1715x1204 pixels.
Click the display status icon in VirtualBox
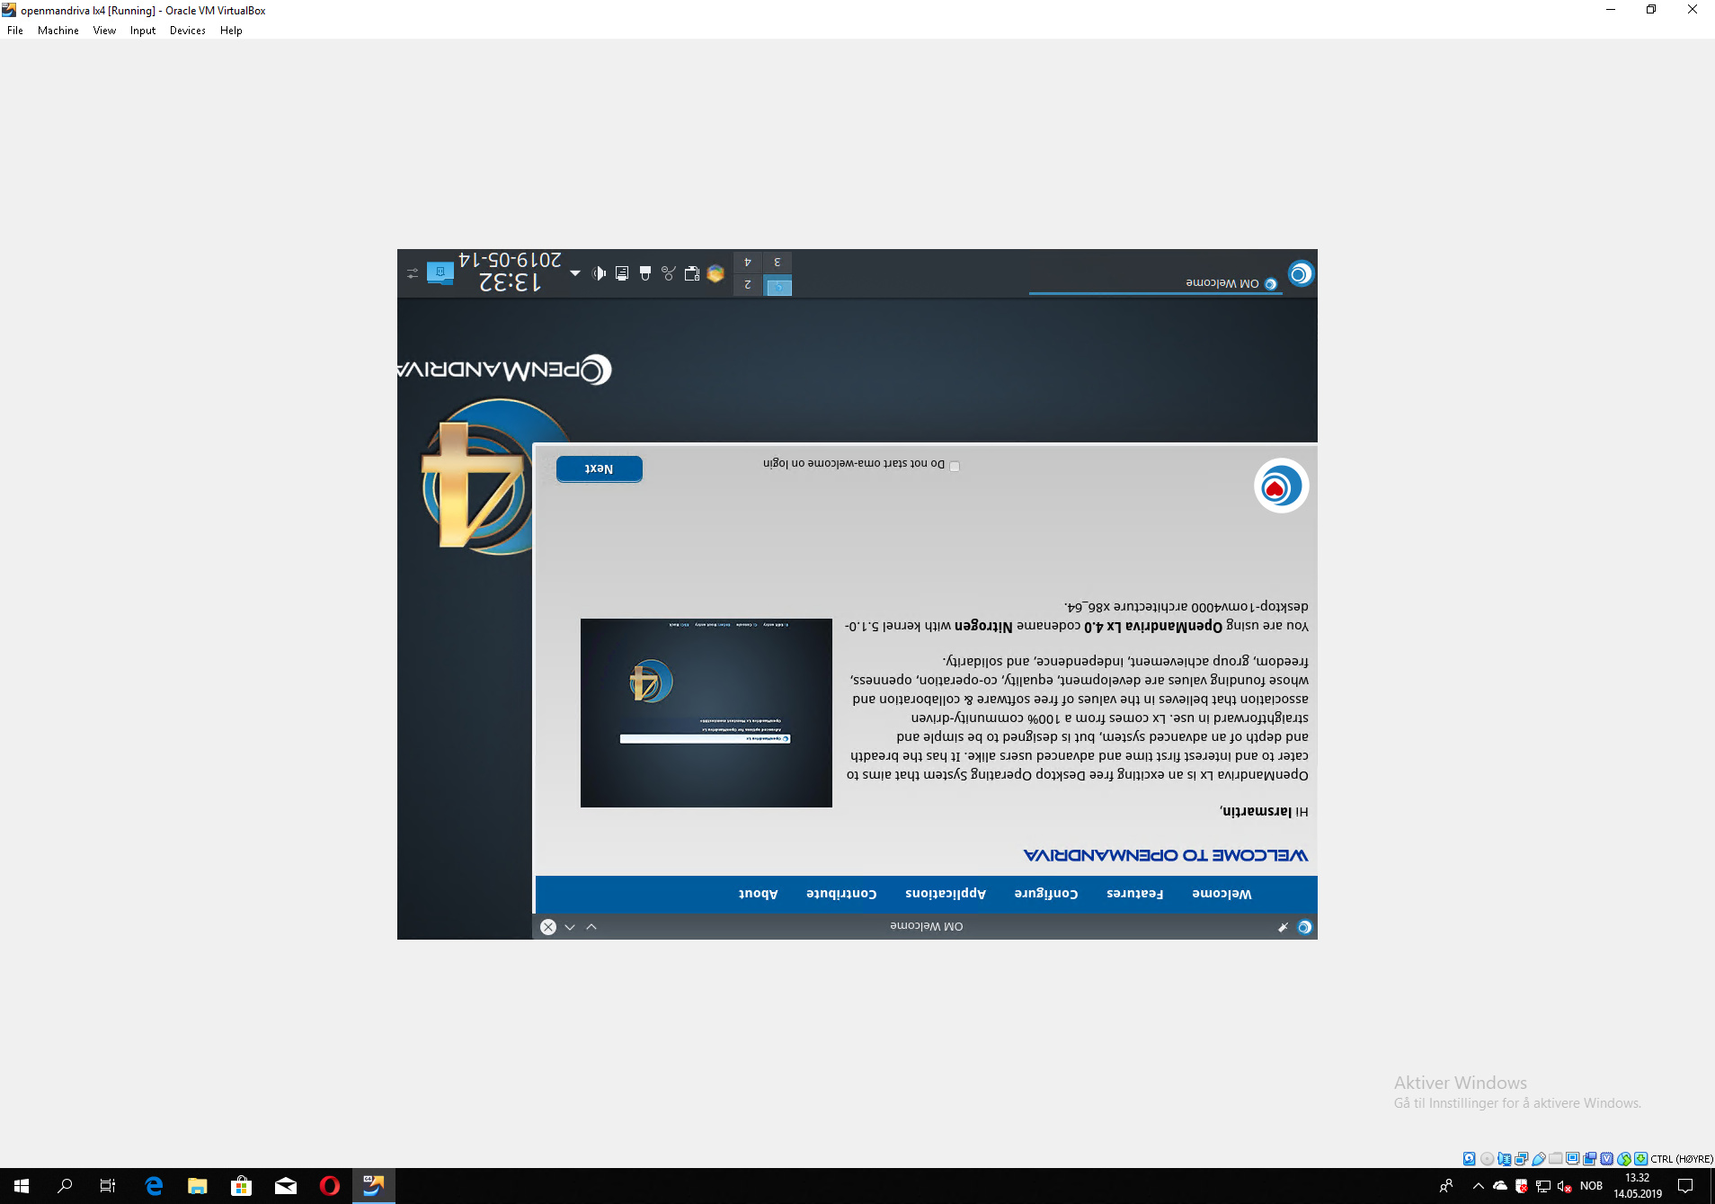coord(1572,1158)
